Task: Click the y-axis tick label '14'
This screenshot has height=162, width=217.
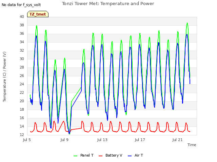Action: click(x=22, y=126)
